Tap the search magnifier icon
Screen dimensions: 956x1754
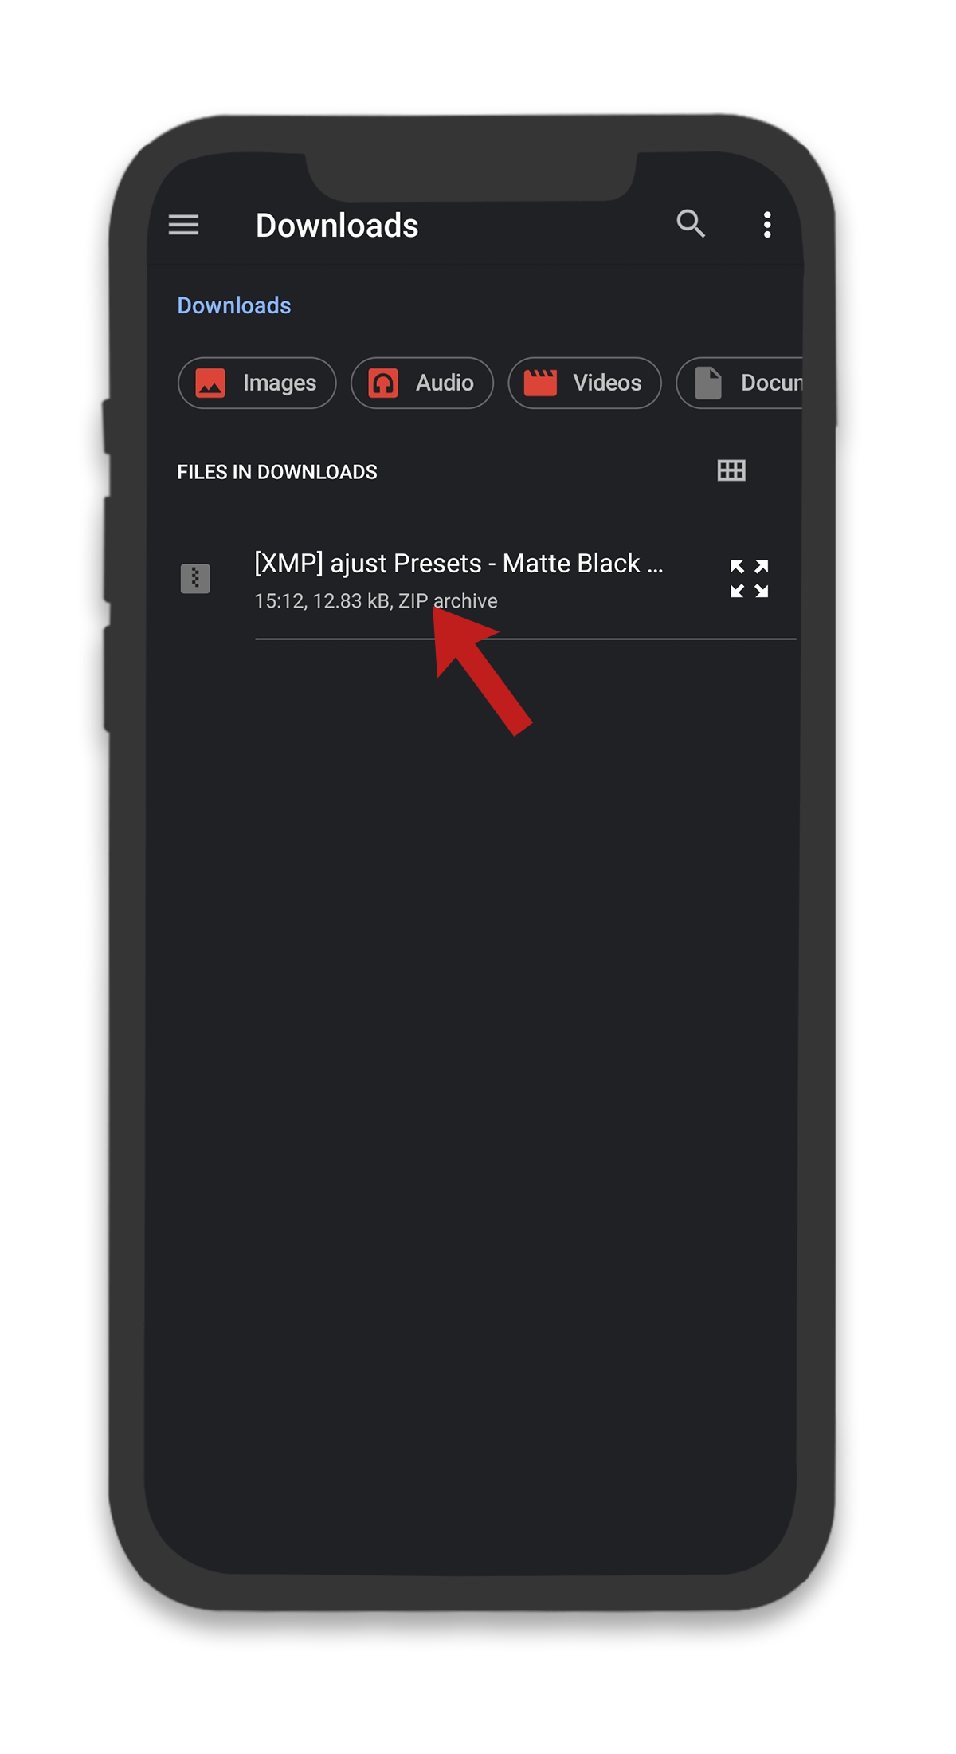[691, 224]
